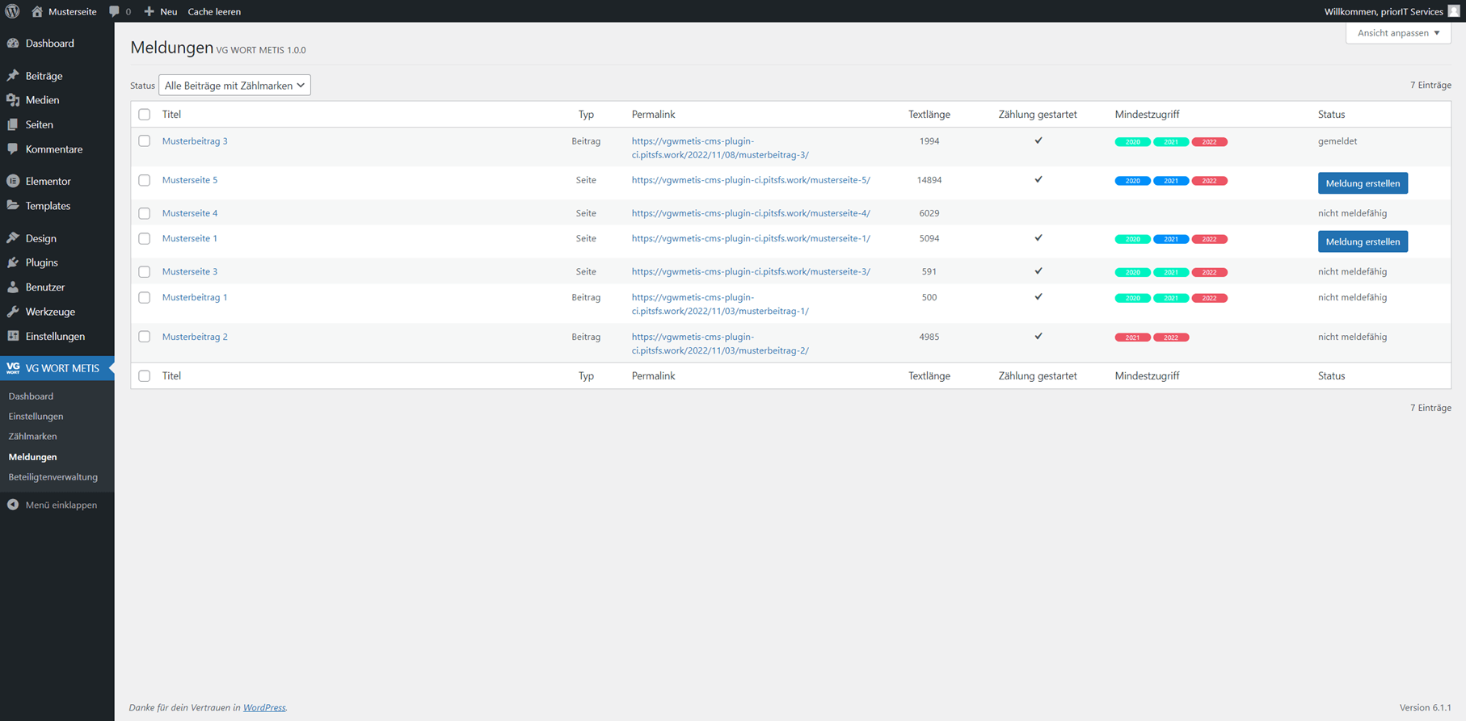
Task: Click the WordPress link in the footer
Action: click(x=264, y=707)
